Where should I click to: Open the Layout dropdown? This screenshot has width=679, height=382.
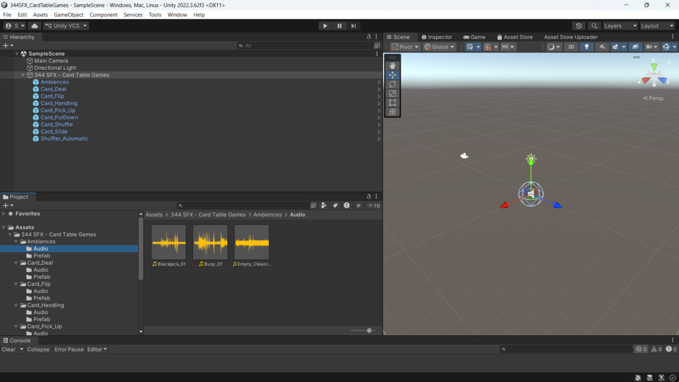657,25
